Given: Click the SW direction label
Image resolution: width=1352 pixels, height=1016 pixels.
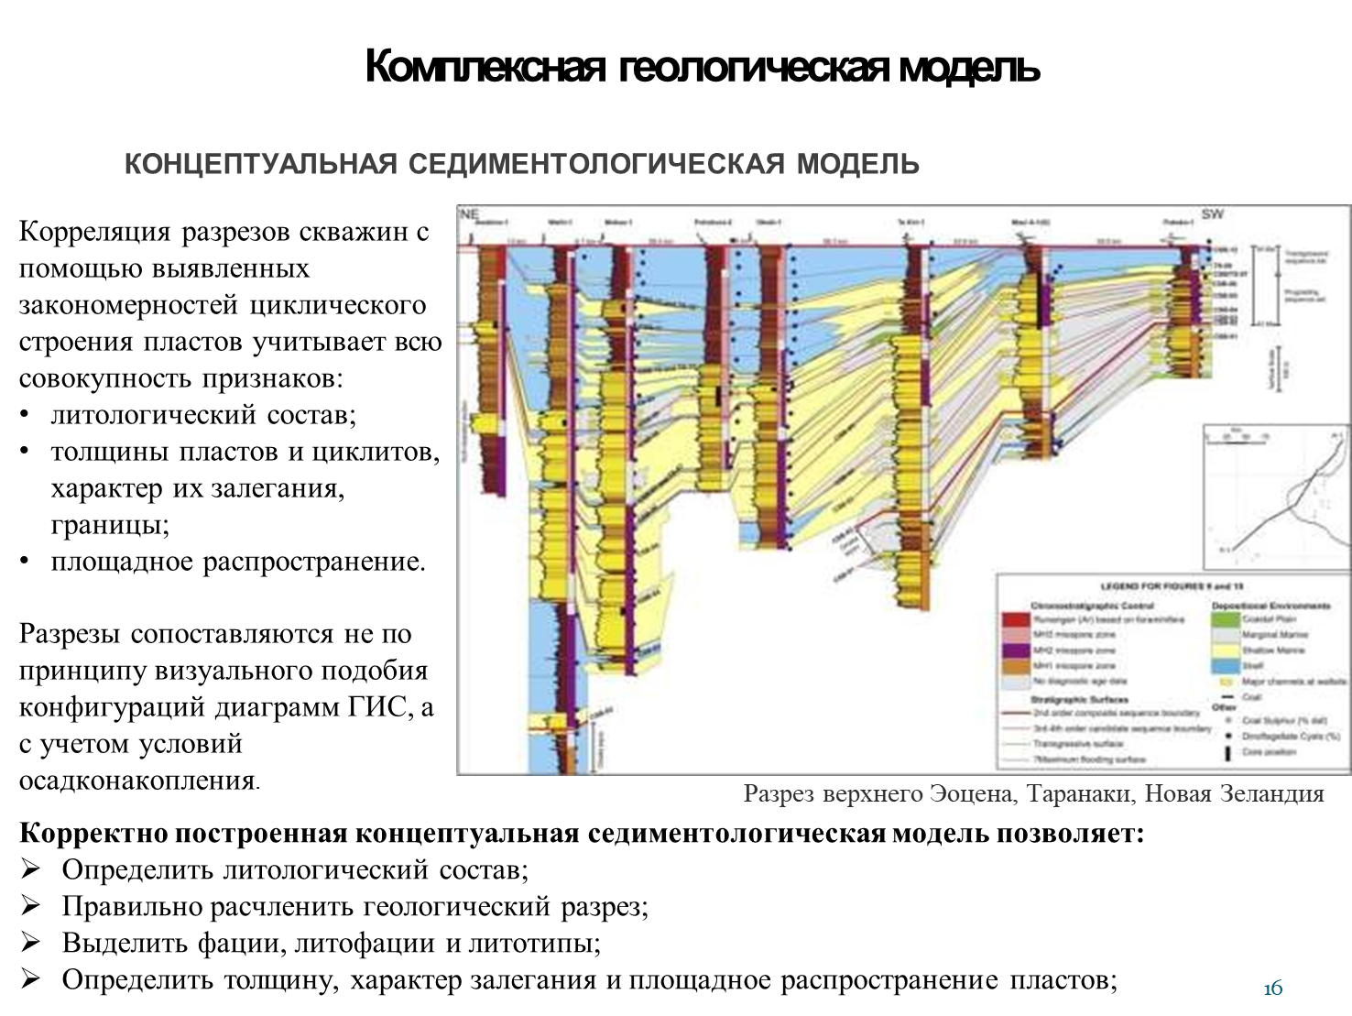Looking at the screenshot, I should pyautogui.click(x=1213, y=214).
